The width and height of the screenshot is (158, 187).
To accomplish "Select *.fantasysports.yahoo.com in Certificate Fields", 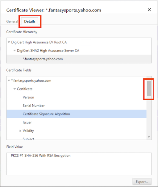I will [77, 81].
